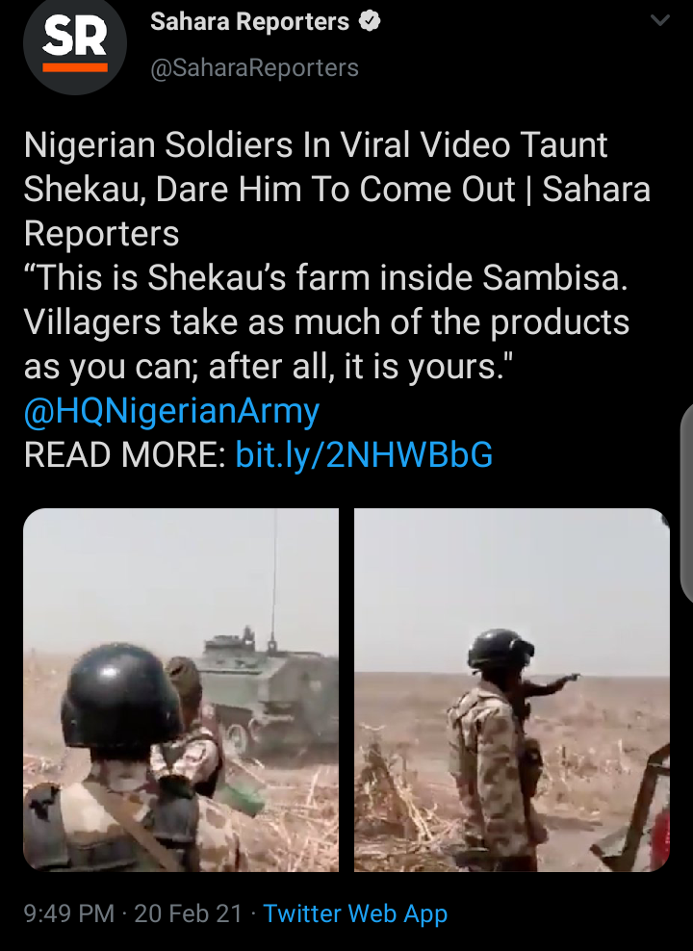Image resolution: width=693 pixels, height=951 pixels.
Task: Click the 9:49 PM timestamp
Action: click(x=69, y=913)
